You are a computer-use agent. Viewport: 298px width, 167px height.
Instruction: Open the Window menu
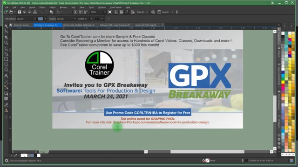pos(102,7)
